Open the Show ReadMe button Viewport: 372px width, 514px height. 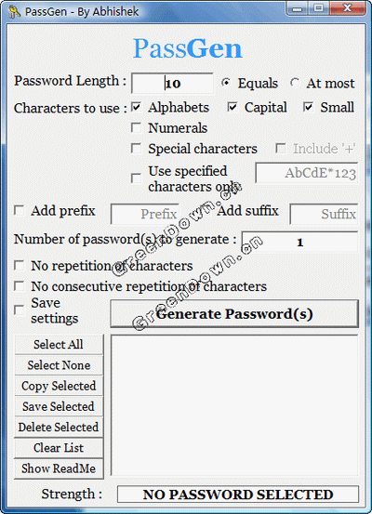pyautogui.click(x=59, y=468)
